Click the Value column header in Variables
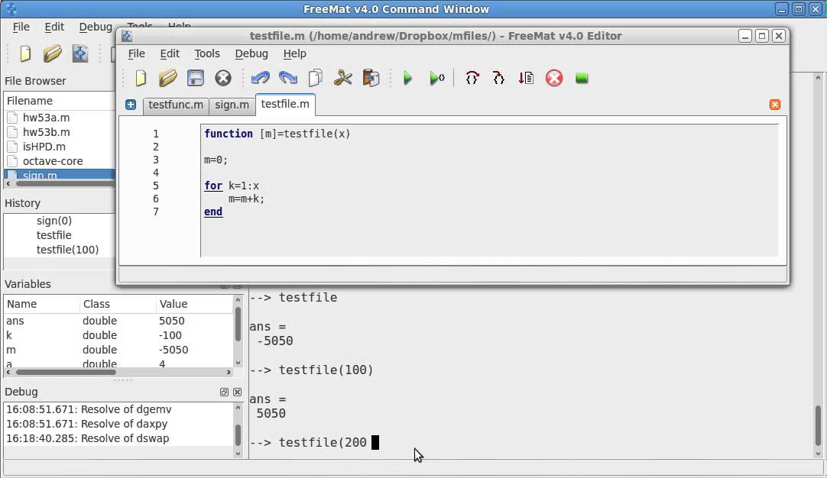Image resolution: width=827 pixels, height=478 pixels. coord(194,304)
